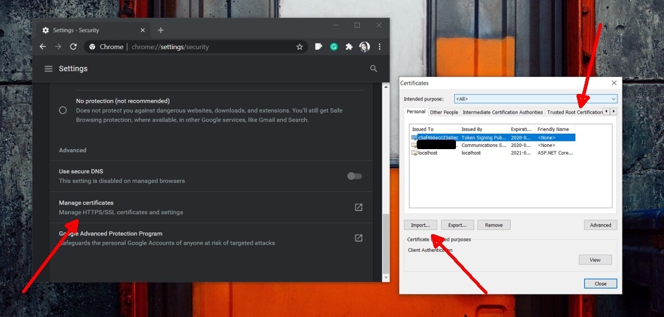Click the search settings magnifier icon
The image size is (664, 317).
tap(373, 68)
